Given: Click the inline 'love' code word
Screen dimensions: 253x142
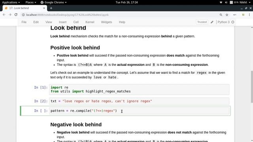Looking at the screenshot, I should click(x=98, y=77).
